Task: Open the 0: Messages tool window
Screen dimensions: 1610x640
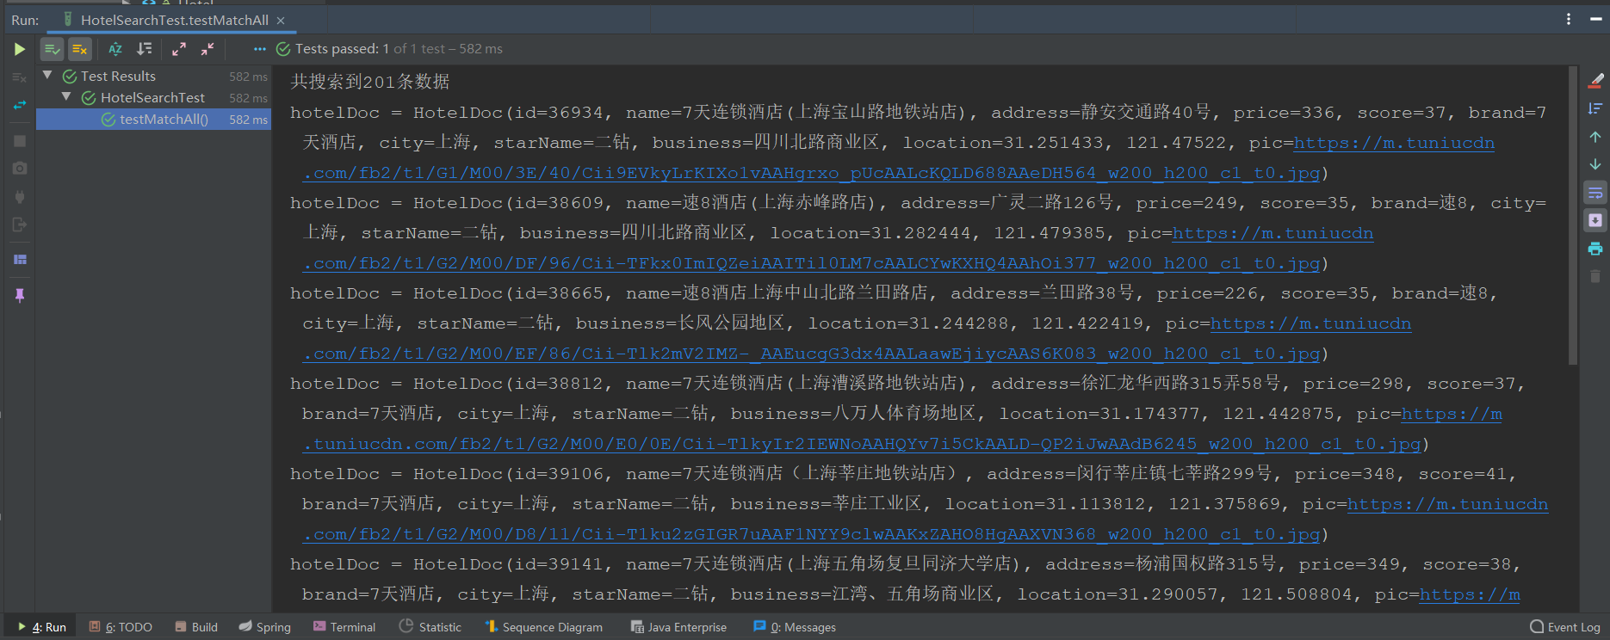Action: [795, 627]
